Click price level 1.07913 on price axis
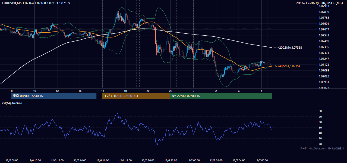Viewport: 347px width, 163px height. 324,6
